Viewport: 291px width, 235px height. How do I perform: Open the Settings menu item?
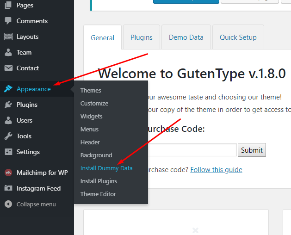[28, 152]
